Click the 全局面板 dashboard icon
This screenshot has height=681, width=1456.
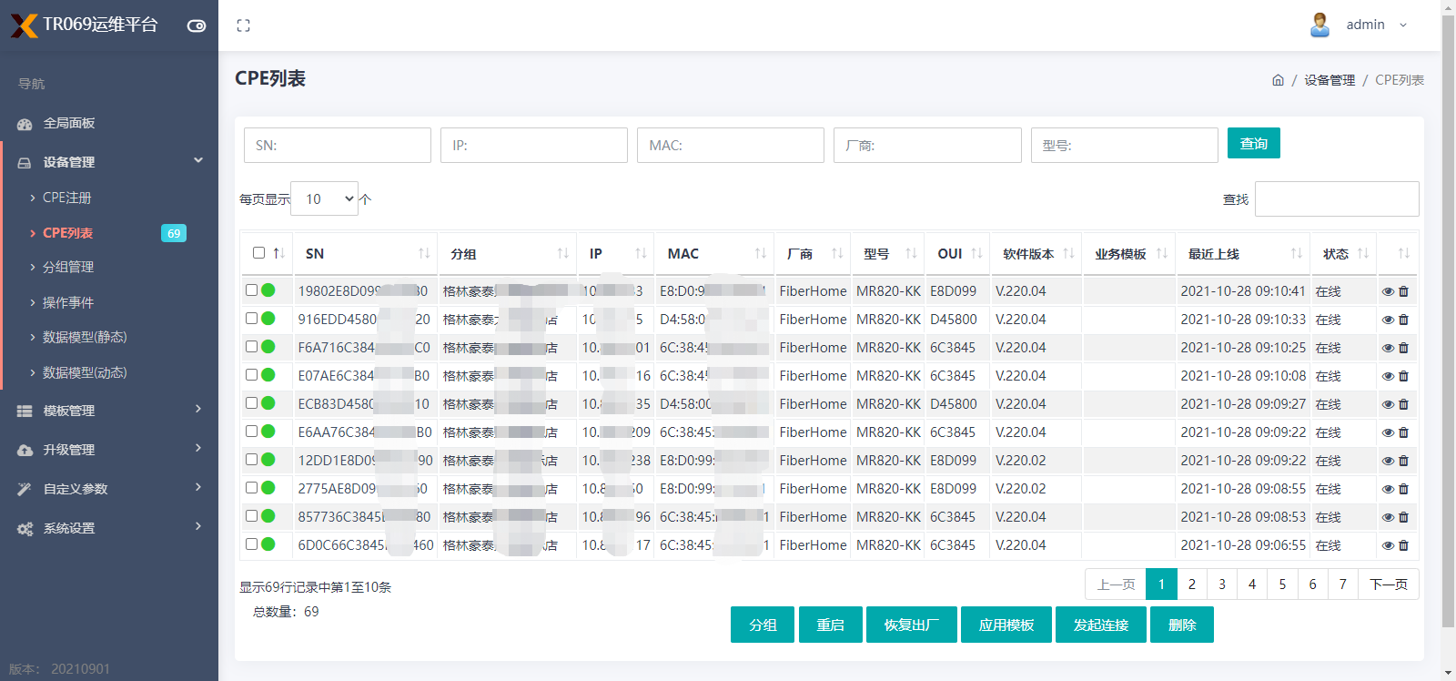(x=25, y=124)
